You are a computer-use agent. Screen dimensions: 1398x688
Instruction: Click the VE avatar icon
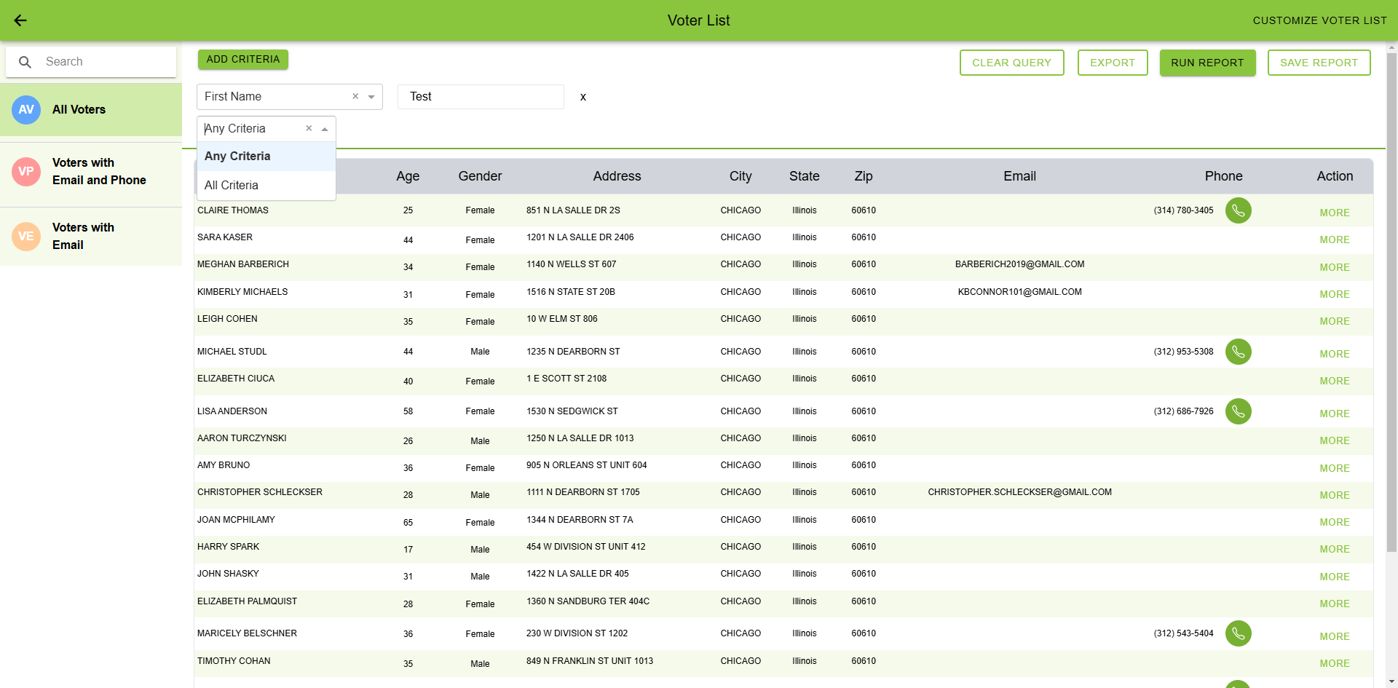click(26, 236)
